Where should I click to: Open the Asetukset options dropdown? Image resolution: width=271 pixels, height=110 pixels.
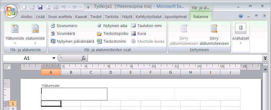pyautogui.click(x=240, y=34)
